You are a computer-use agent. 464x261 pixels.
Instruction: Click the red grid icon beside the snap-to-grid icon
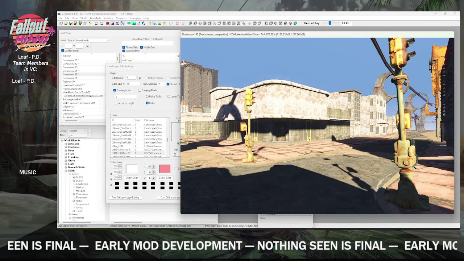pos(117,23)
